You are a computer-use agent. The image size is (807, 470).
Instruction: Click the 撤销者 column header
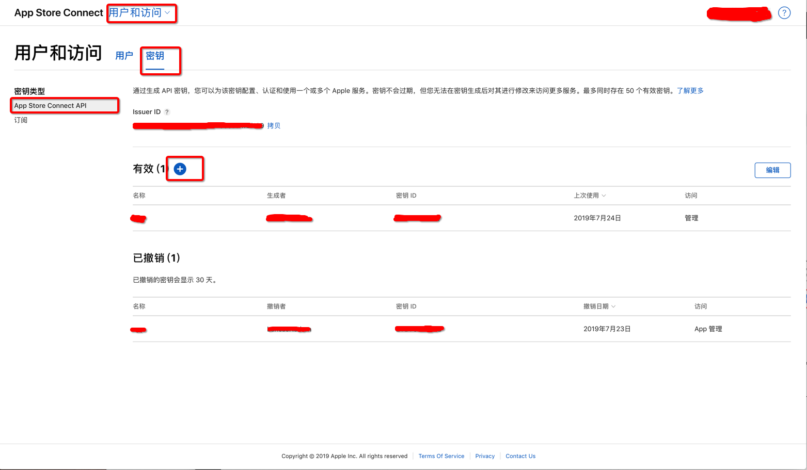click(276, 306)
